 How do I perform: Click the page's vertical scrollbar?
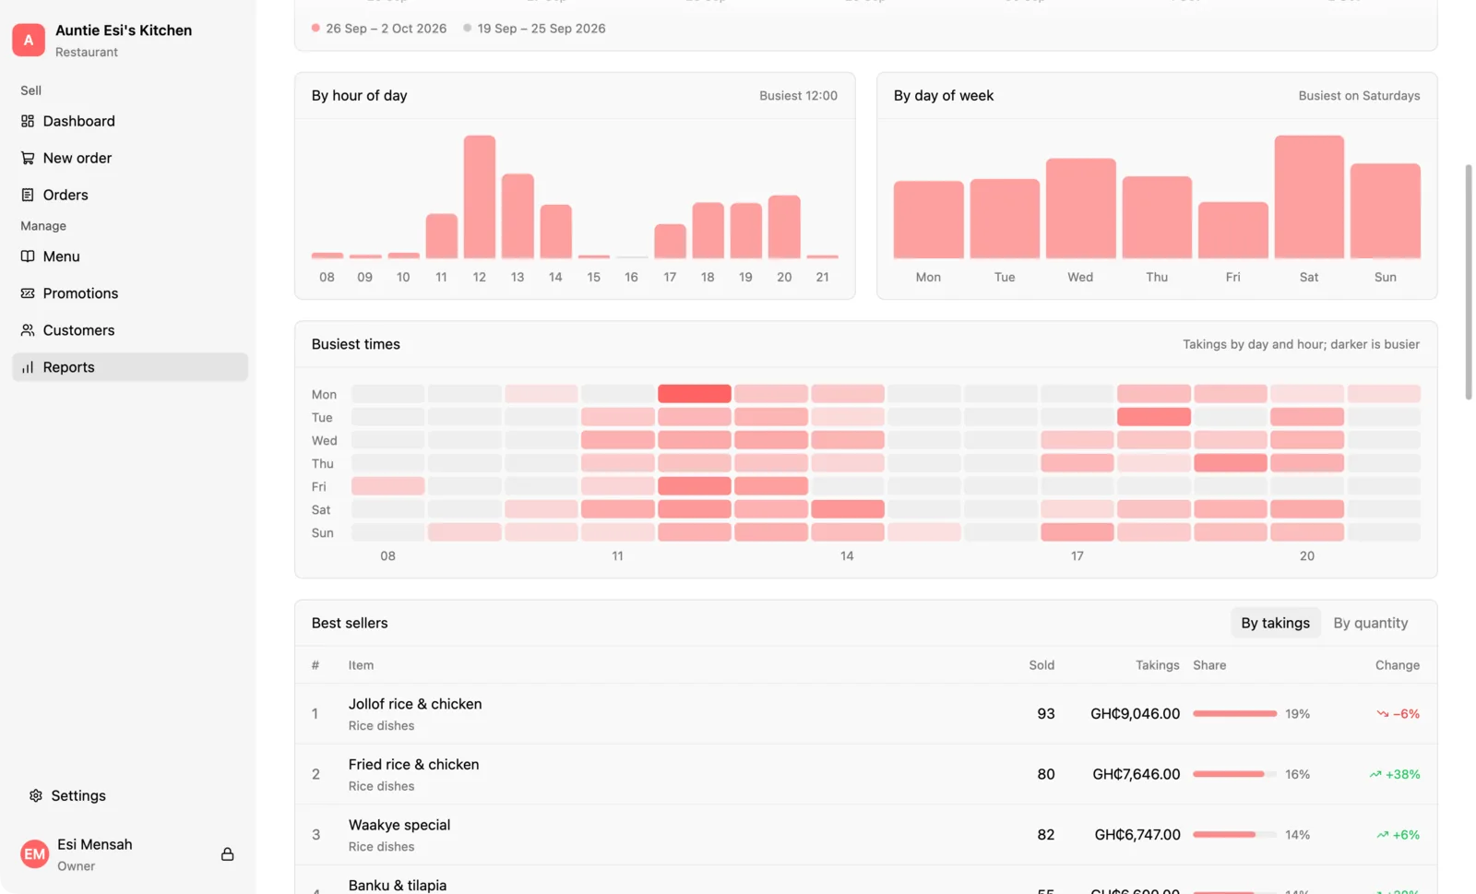click(1469, 281)
